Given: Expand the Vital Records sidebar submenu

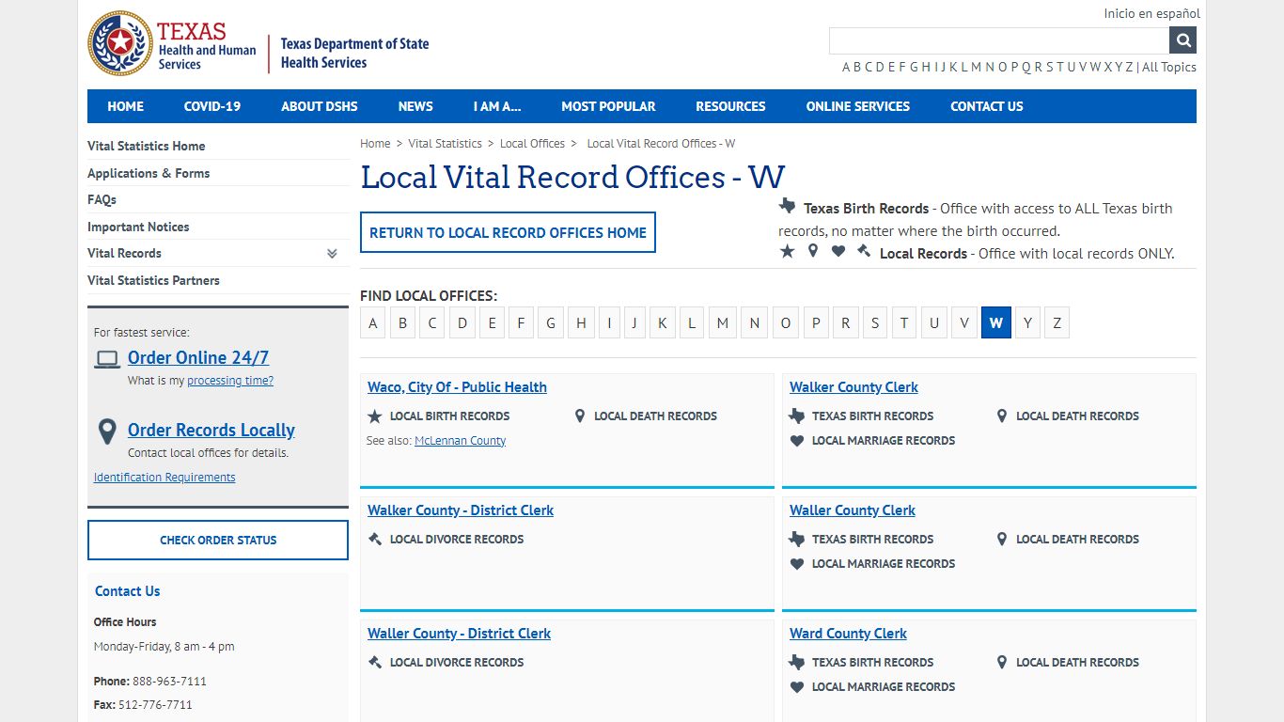Looking at the screenshot, I should tap(332, 254).
